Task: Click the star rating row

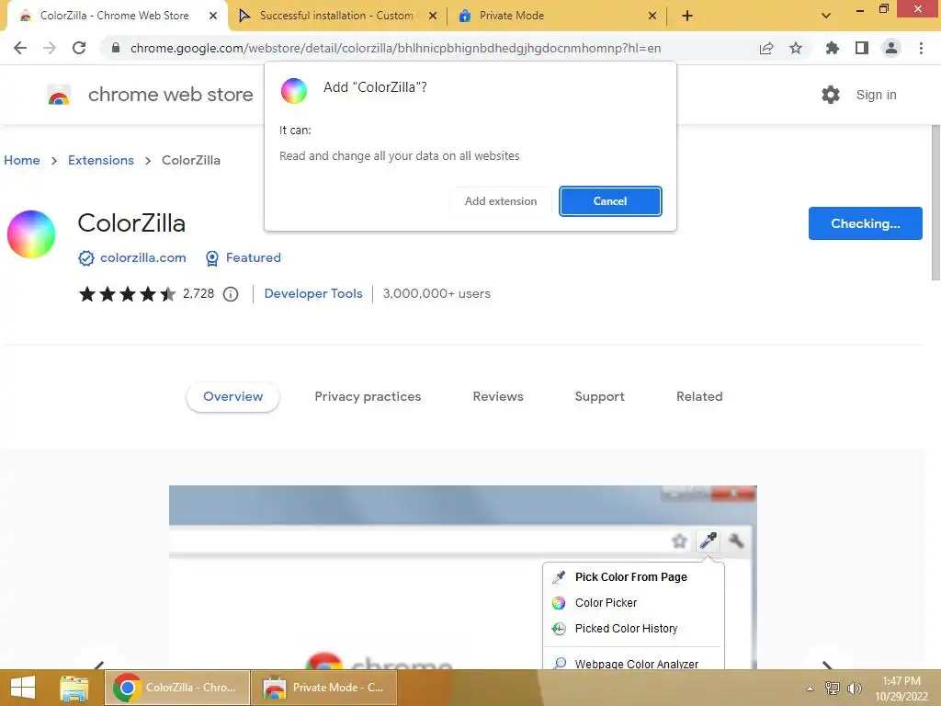Action: (127, 294)
